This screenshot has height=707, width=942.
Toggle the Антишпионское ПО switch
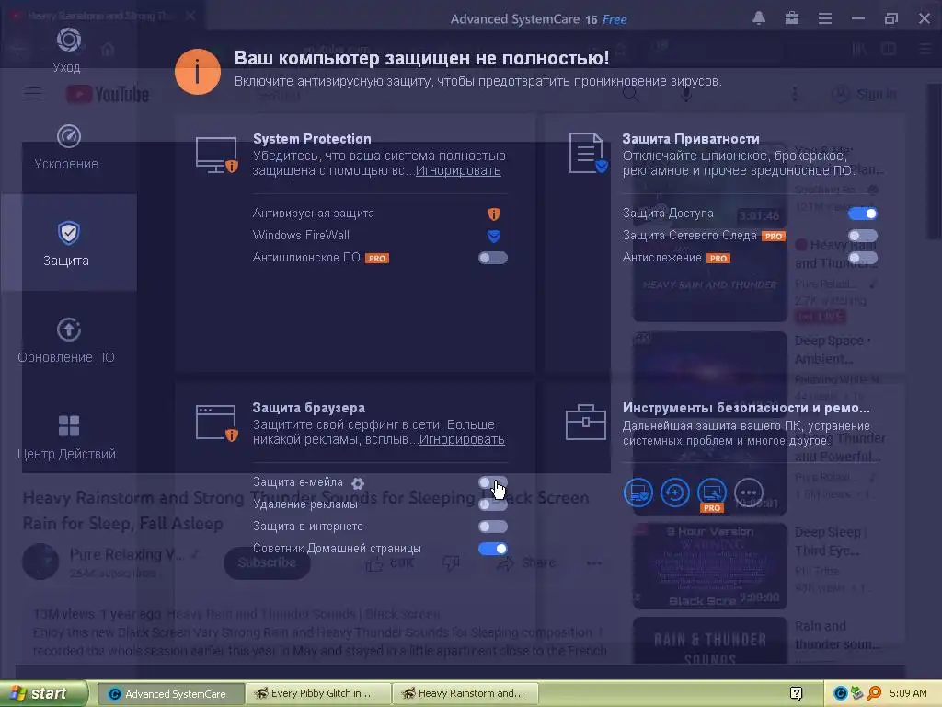pyautogui.click(x=493, y=258)
